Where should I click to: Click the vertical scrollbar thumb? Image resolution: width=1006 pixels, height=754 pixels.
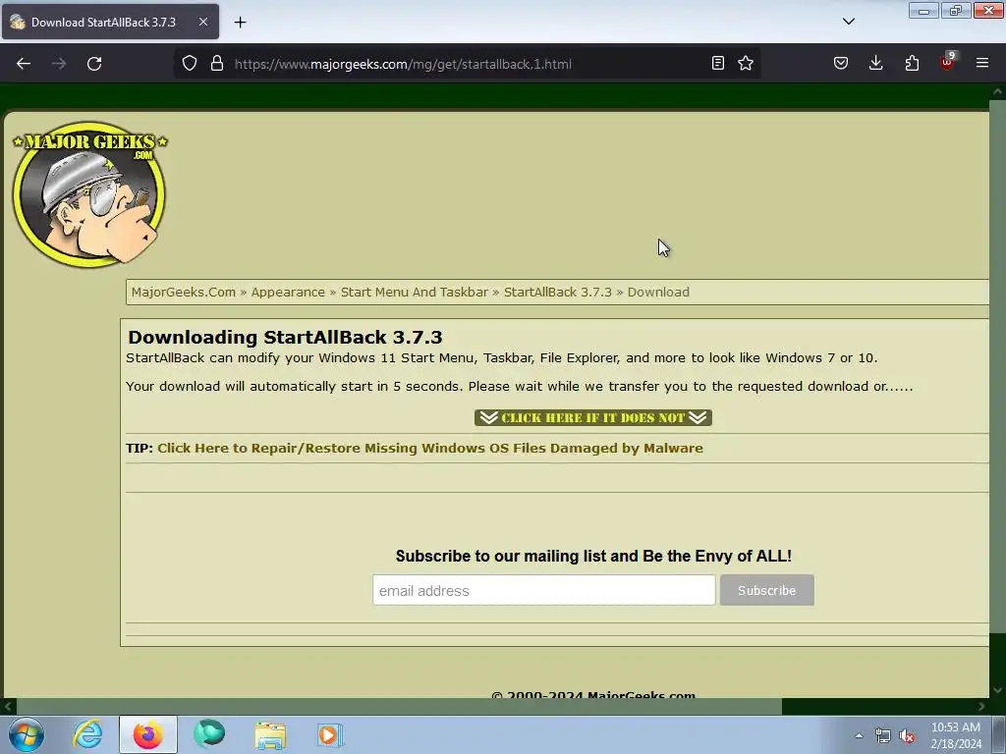point(997,367)
